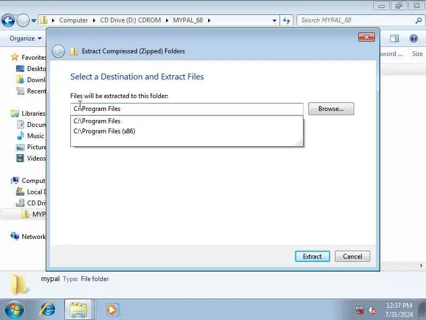Click Computer in the address bar
Viewport: 426px width, 320px height.
click(x=73, y=20)
